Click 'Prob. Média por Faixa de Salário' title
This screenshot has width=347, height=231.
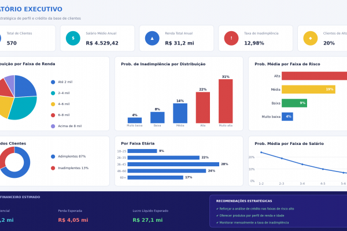coord(289,144)
